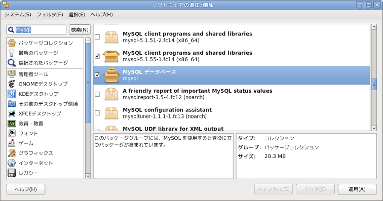Click the インターネット globe icon
The image size is (383, 201).
[12, 163]
